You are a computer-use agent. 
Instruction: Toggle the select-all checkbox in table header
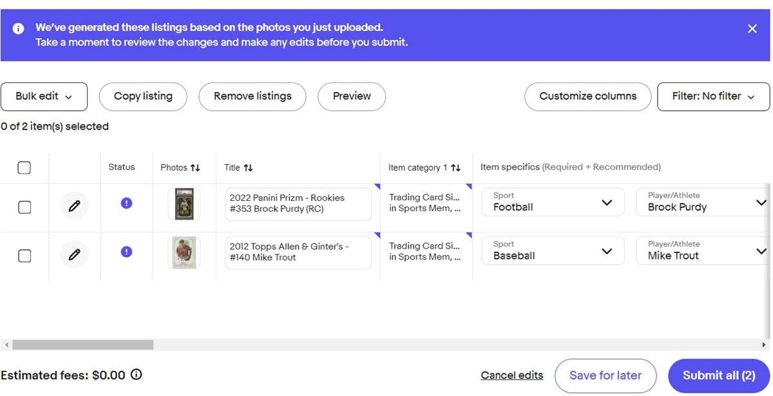24,167
